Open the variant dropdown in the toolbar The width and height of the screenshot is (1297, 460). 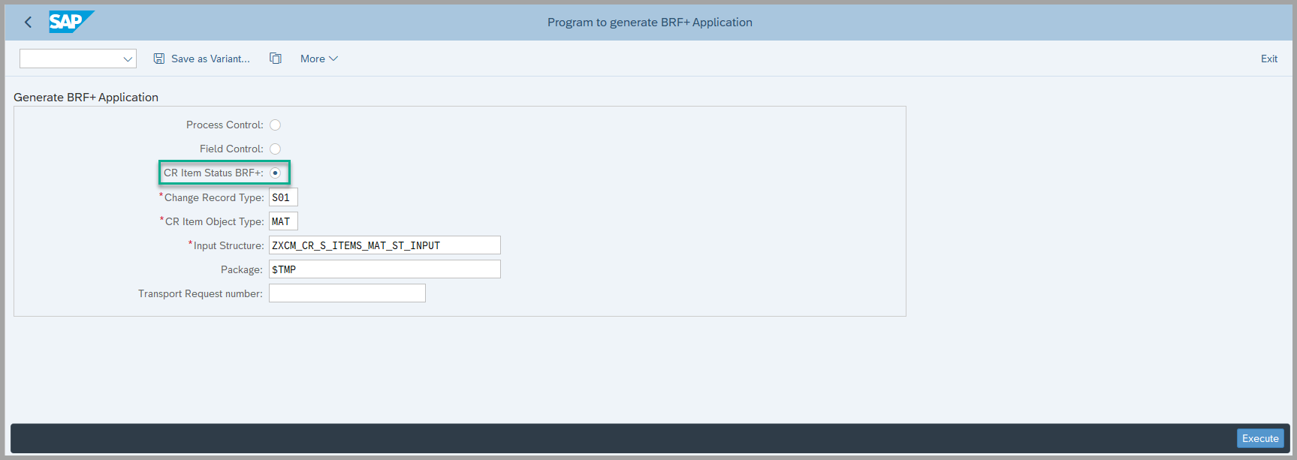[x=78, y=59]
